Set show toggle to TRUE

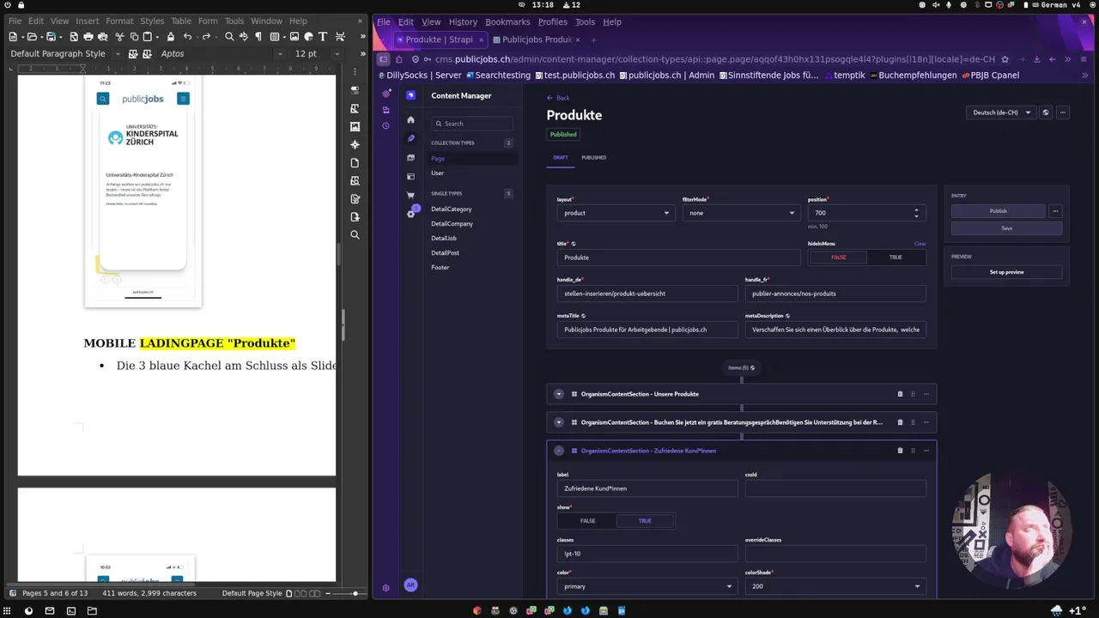[645, 521]
